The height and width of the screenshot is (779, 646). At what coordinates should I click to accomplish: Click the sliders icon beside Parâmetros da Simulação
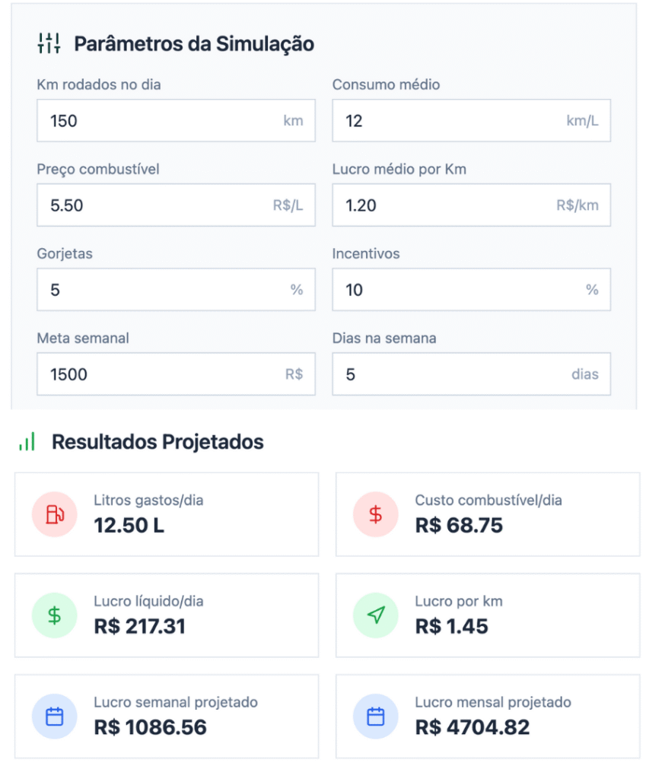pyautogui.click(x=49, y=43)
